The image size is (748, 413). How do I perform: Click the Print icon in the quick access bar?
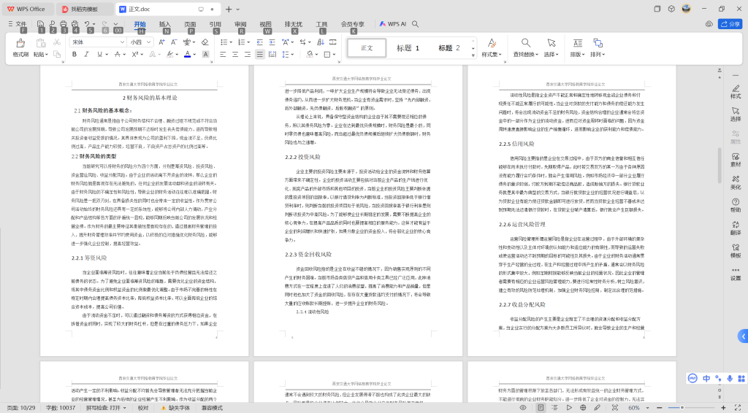(x=63, y=24)
